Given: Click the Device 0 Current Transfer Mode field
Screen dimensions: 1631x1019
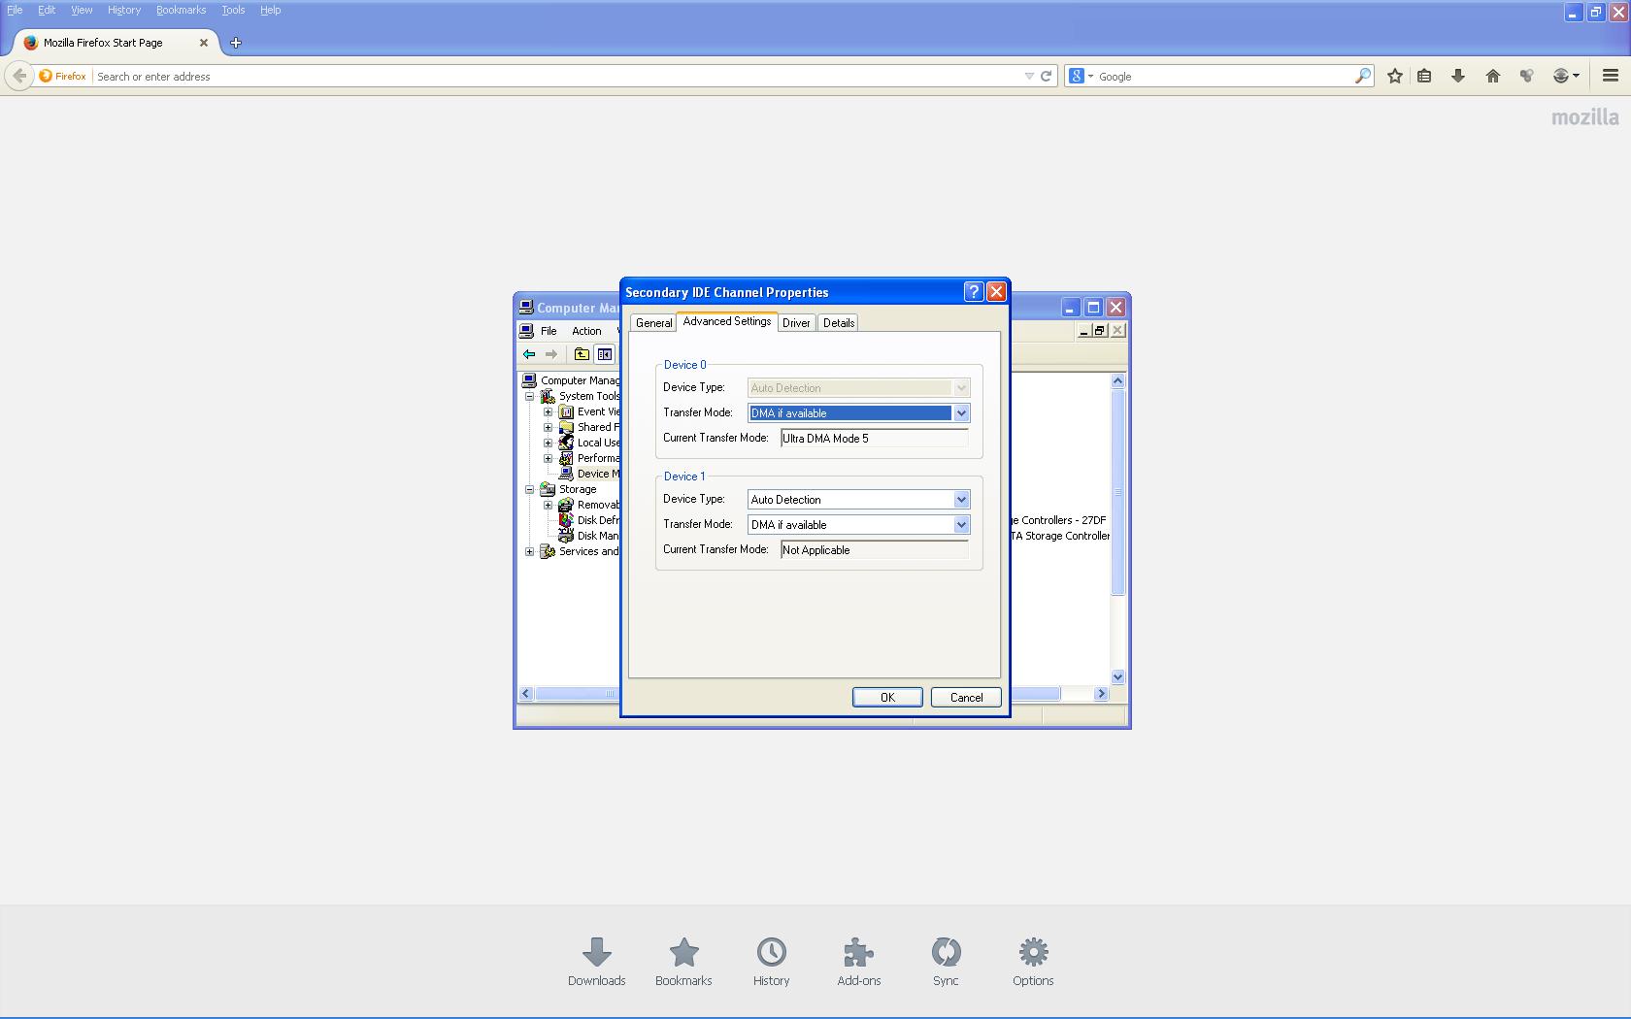Looking at the screenshot, I should [875, 439].
